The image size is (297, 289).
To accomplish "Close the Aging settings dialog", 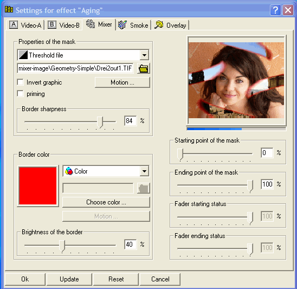I will tap(288, 10).
